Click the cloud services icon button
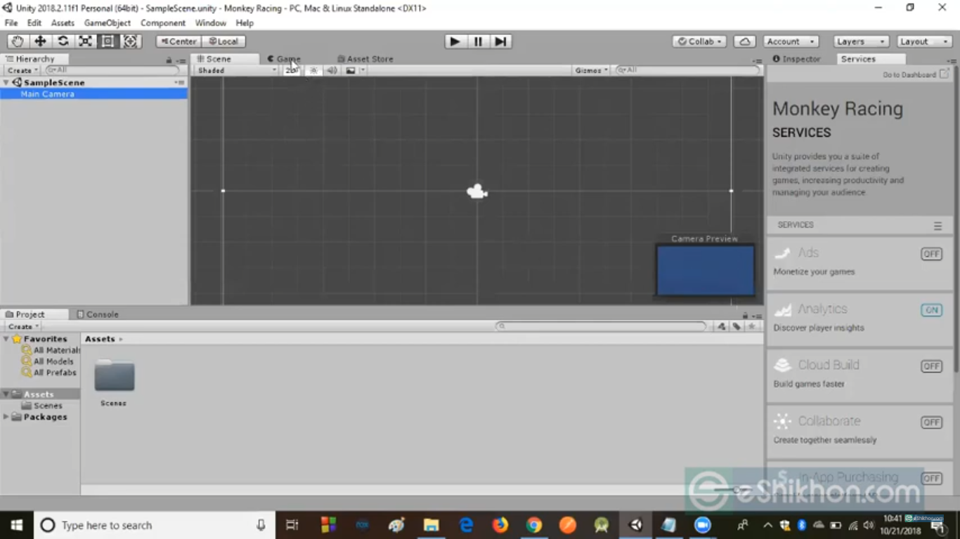Screen dimensions: 960x539 pyautogui.click(x=744, y=41)
